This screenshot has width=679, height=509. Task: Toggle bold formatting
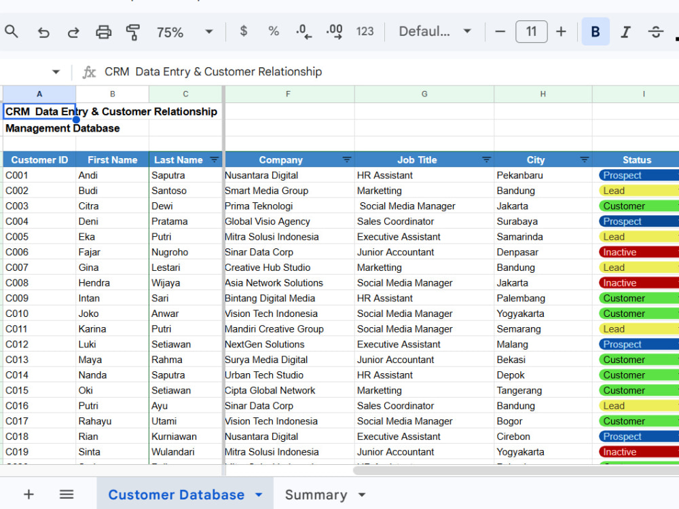pos(595,31)
